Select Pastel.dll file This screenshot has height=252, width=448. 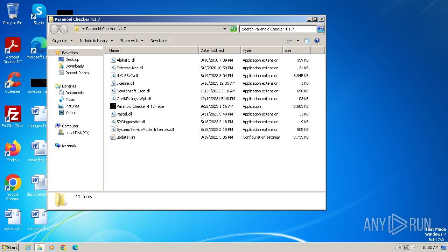[124, 114]
